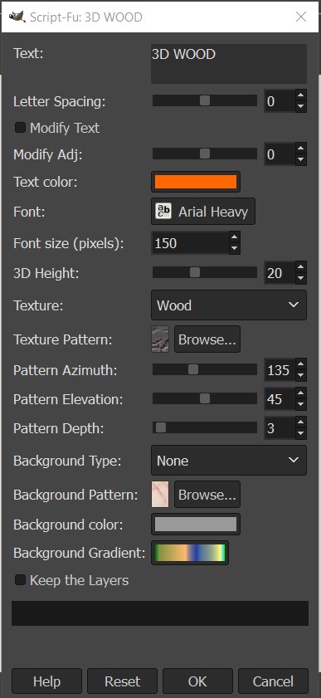321x698 pixels.
Task: Click the Pattern Azimuth slider
Action: [205, 369]
